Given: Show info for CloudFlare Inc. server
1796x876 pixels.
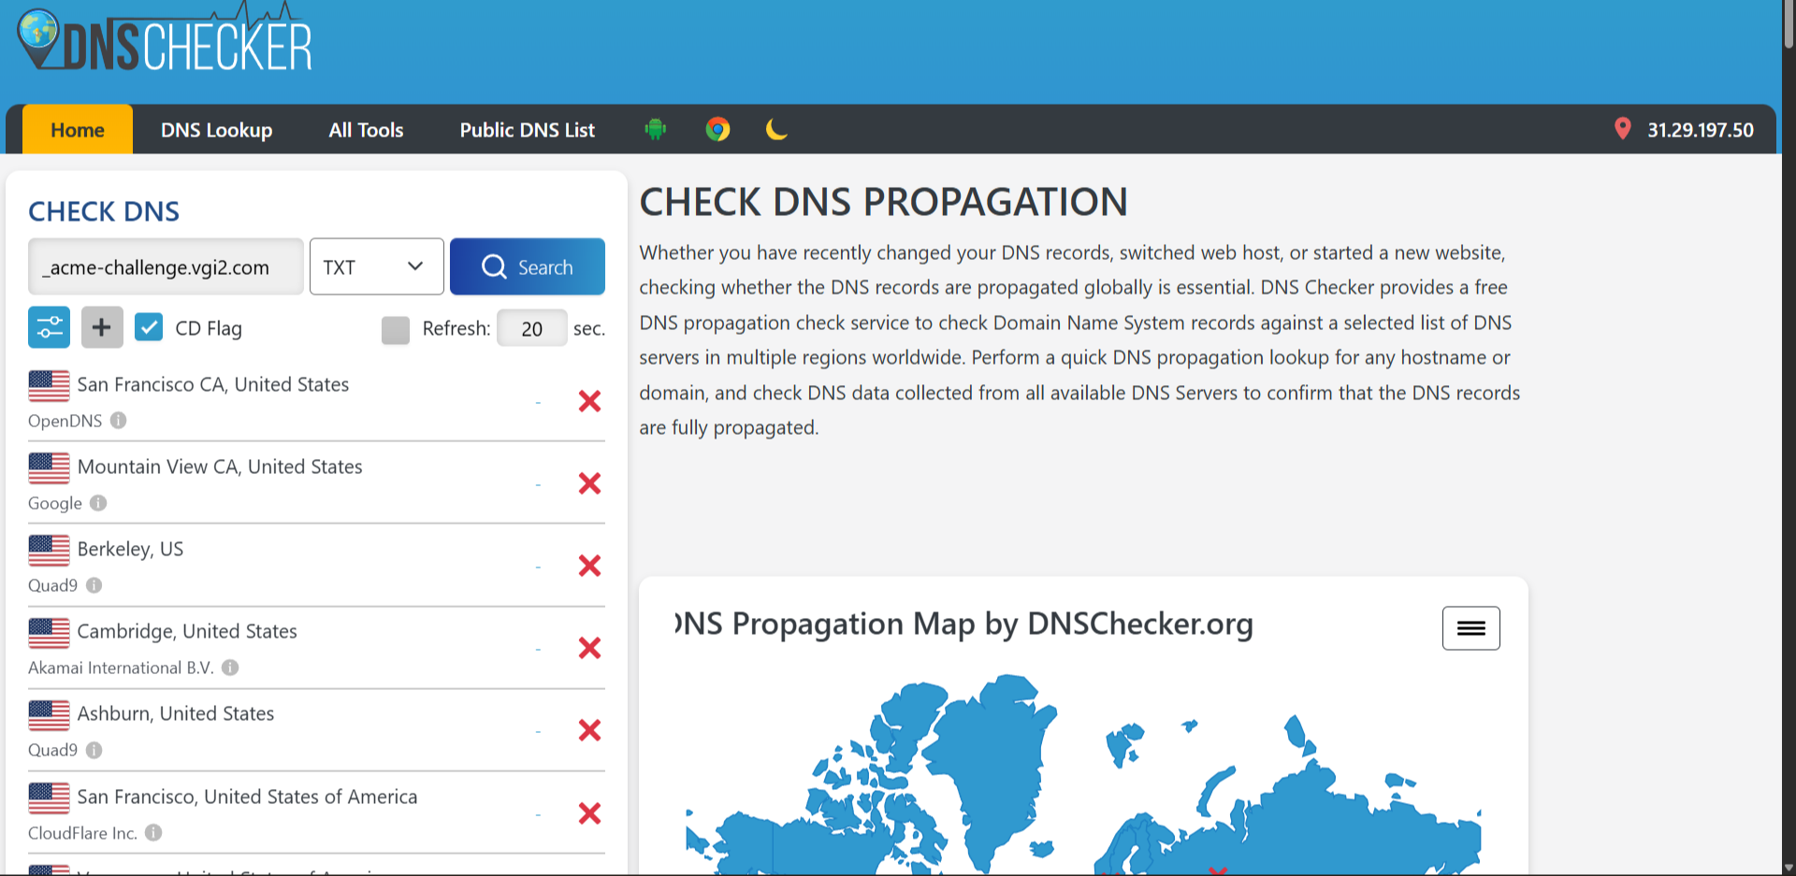Looking at the screenshot, I should 153,832.
